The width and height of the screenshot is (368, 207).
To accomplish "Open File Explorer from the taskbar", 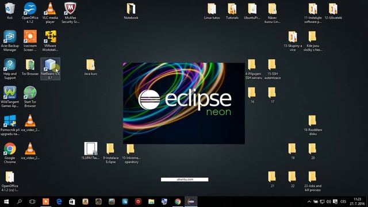I will [151, 202].
